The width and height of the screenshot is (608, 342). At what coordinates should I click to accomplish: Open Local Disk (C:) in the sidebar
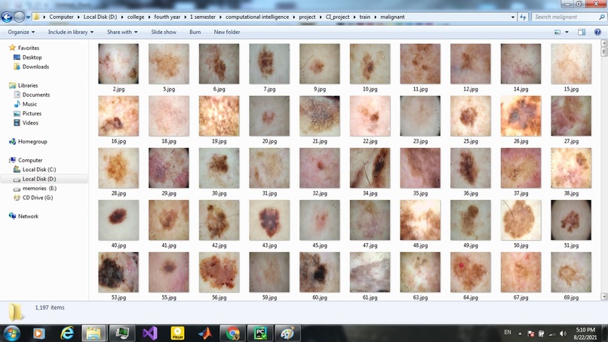pos(39,169)
